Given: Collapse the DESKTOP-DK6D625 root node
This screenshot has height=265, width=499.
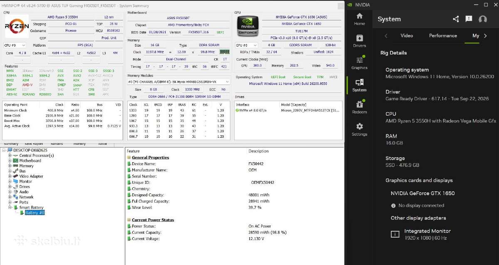Looking at the screenshot, I should [x=4, y=150].
